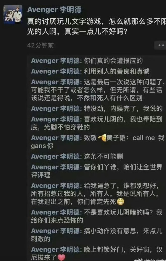Screen dimensions: 166x261
Task: Tap the pink heart emoji after 汉尼拔来了
Action: coord(61,257)
